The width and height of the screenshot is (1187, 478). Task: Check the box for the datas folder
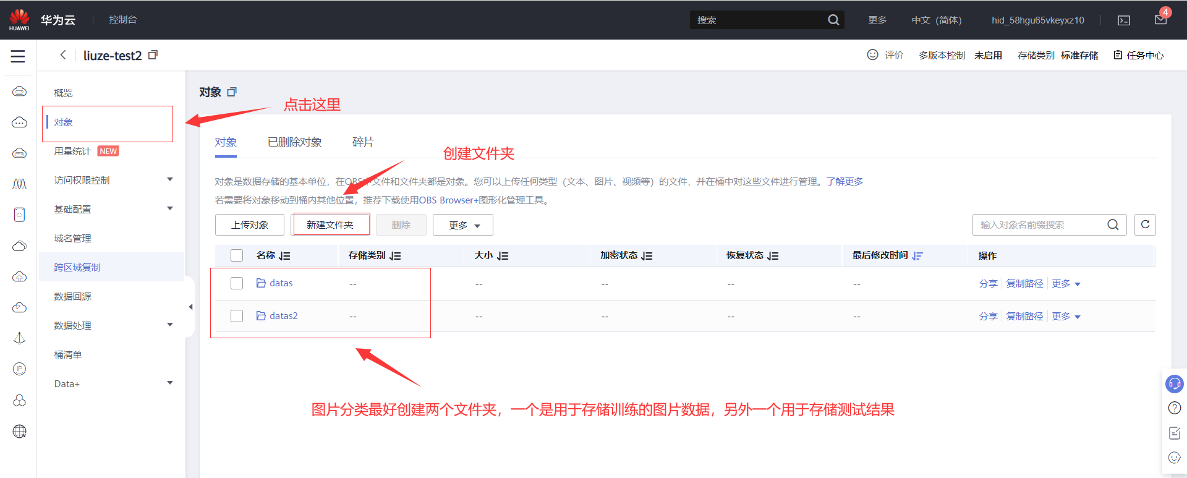[237, 283]
